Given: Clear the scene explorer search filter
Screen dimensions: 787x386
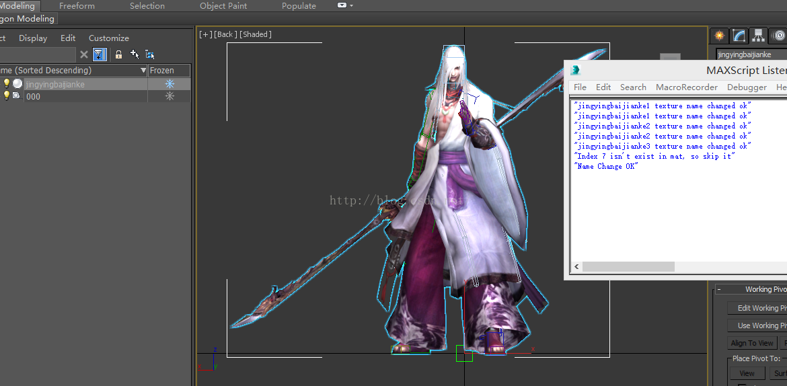Looking at the screenshot, I should pos(84,54).
